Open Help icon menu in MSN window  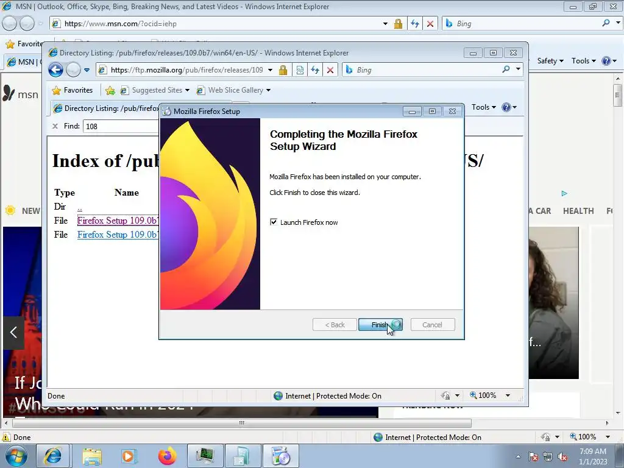click(609, 61)
